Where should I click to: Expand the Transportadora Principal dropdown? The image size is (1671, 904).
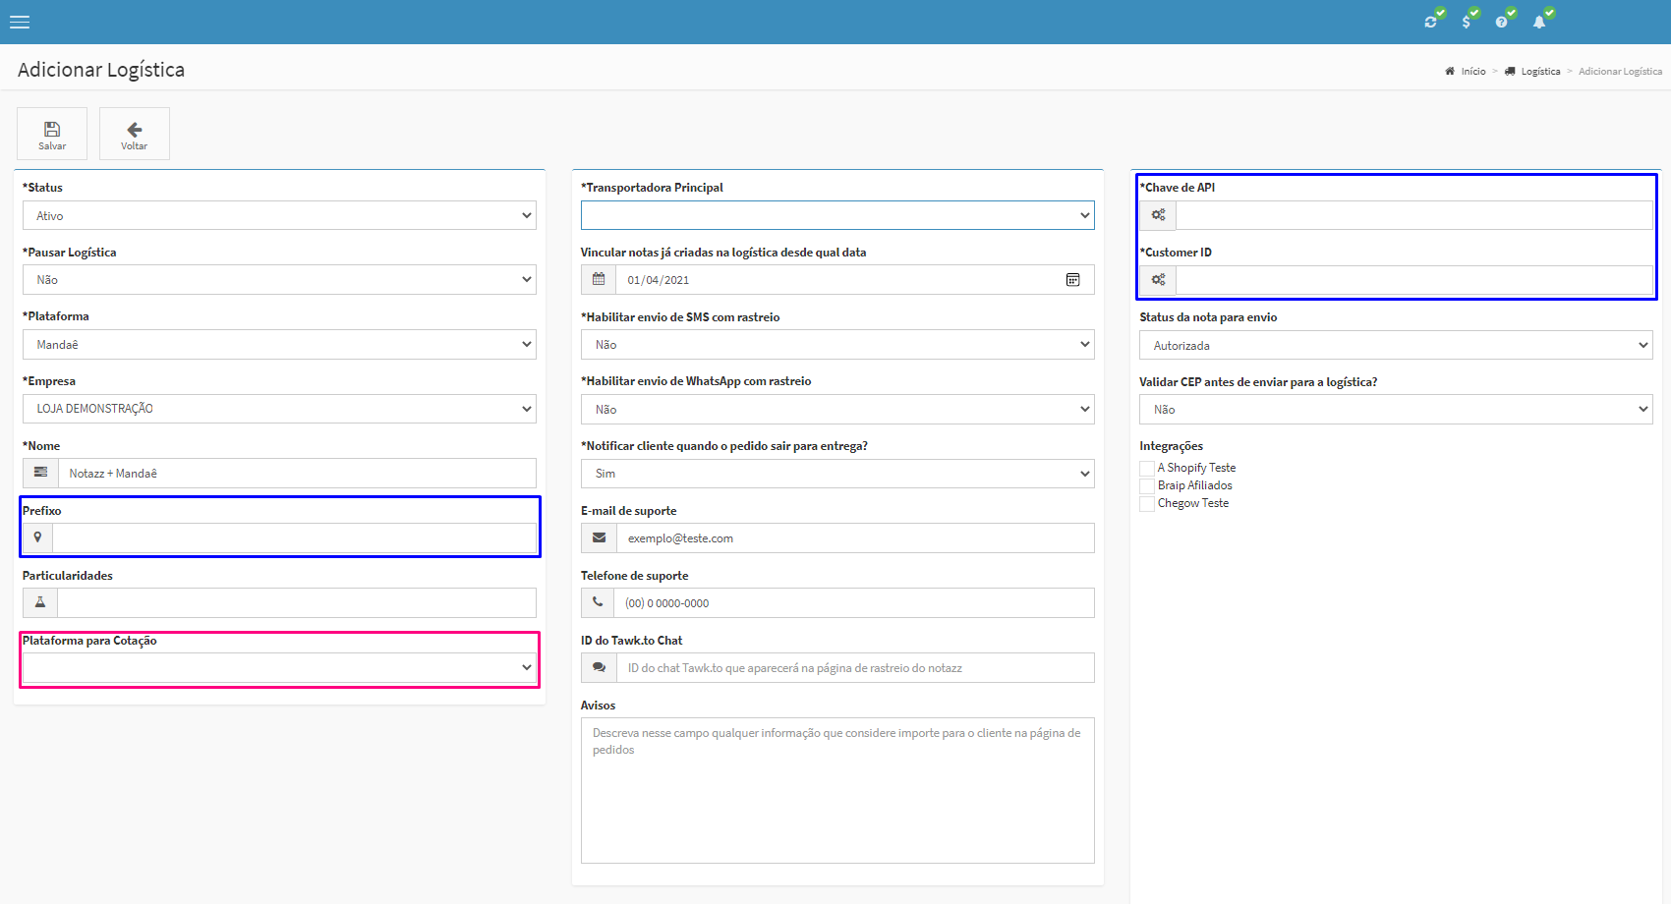[x=837, y=215]
